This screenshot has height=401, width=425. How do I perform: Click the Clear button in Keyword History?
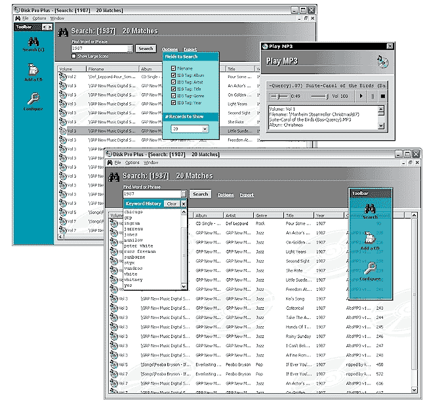coord(171,204)
